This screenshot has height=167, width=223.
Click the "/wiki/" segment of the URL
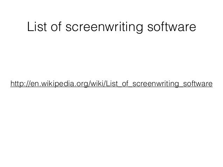coord(97,84)
